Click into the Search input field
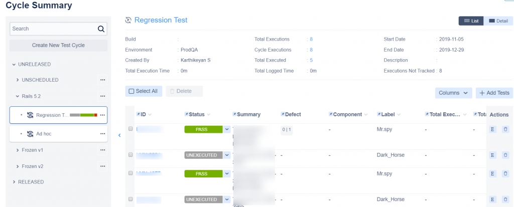 click(x=53, y=29)
